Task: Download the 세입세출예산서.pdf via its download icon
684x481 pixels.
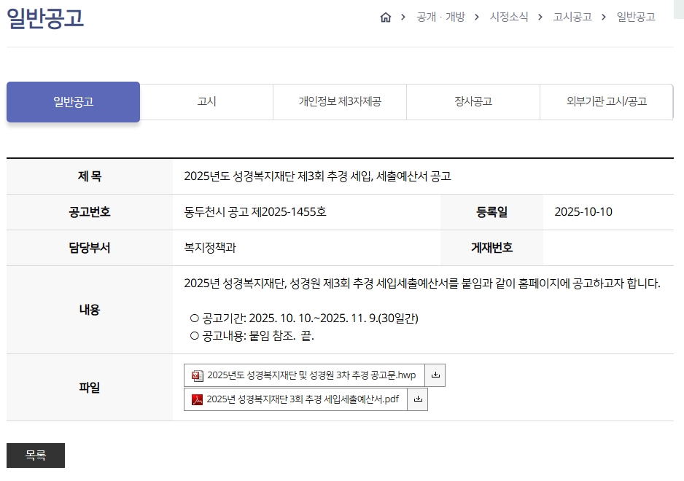Action: 418,399
